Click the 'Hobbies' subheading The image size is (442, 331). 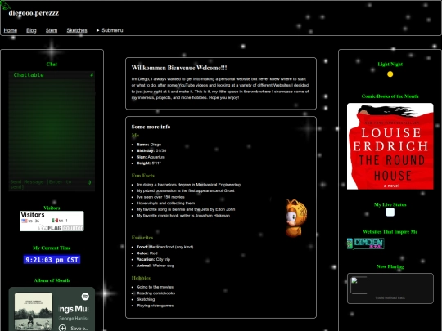coord(141,278)
